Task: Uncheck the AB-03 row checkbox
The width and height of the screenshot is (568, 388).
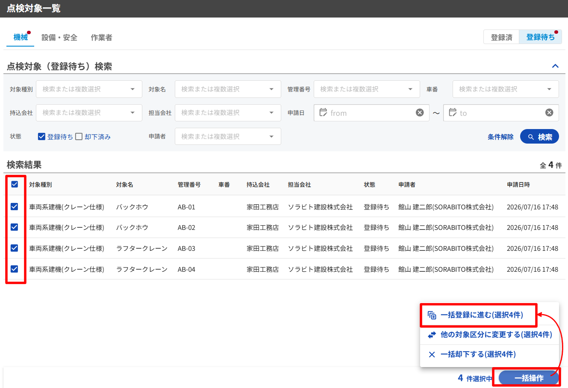Action: (15, 248)
